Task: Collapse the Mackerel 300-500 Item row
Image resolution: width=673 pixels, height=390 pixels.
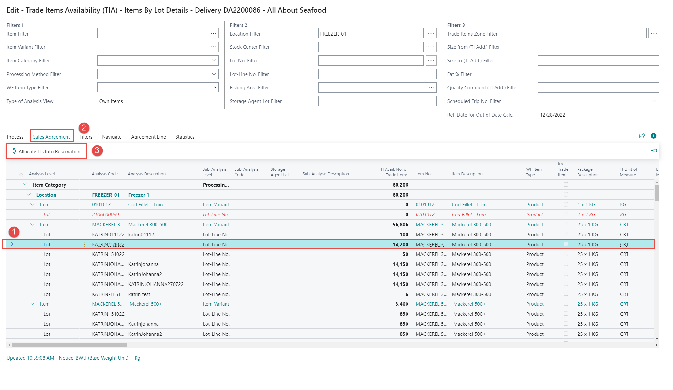Action: point(32,225)
